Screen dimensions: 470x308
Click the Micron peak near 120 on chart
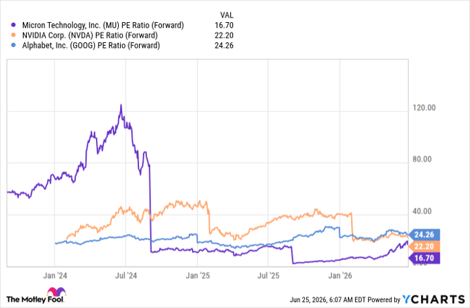coord(121,105)
